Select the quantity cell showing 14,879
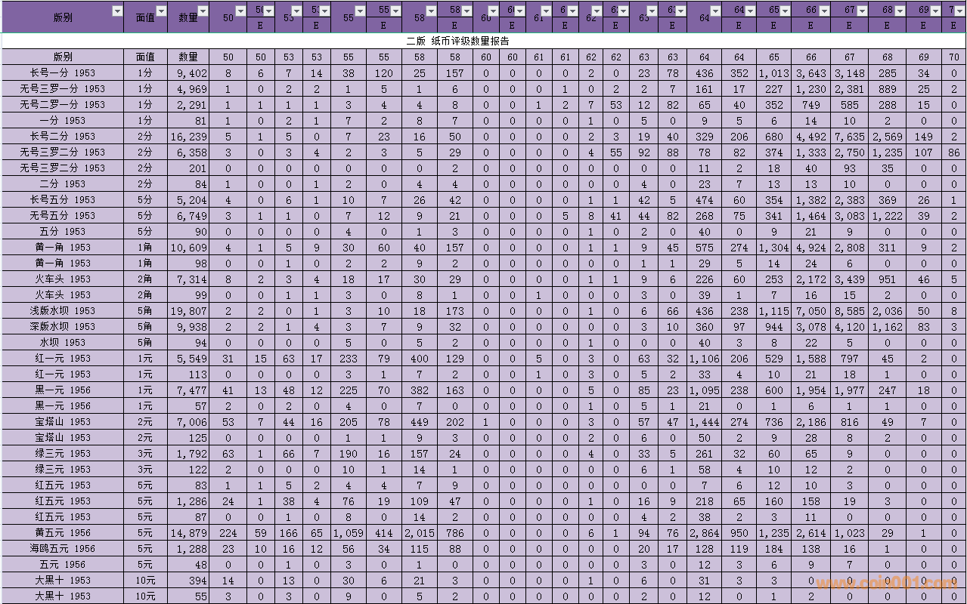The image size is (967, 604). 188,533
